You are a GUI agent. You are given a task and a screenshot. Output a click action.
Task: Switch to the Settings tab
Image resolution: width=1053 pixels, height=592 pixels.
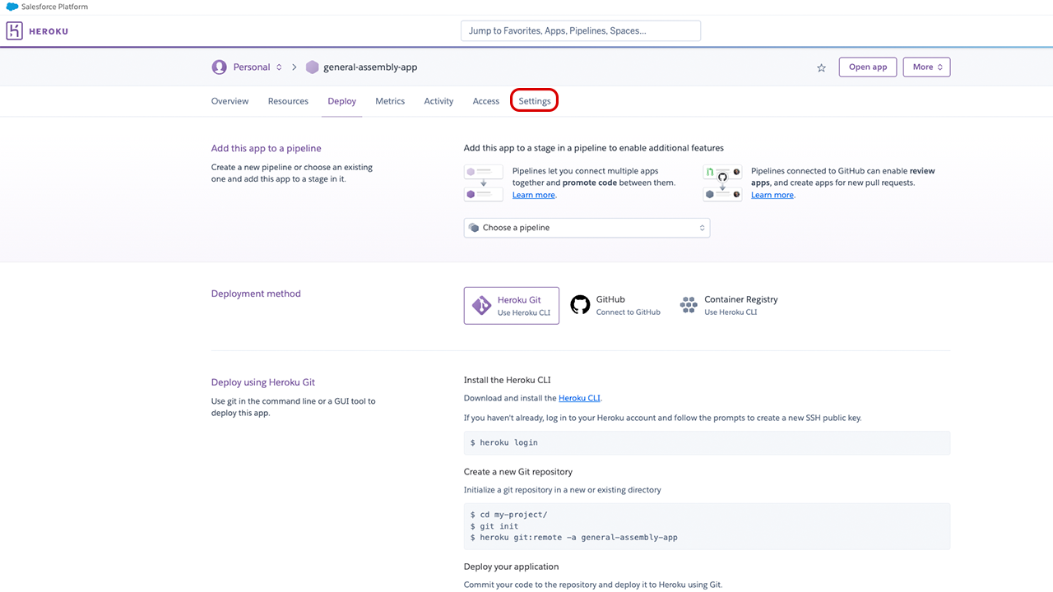click(x=535, y=101)
